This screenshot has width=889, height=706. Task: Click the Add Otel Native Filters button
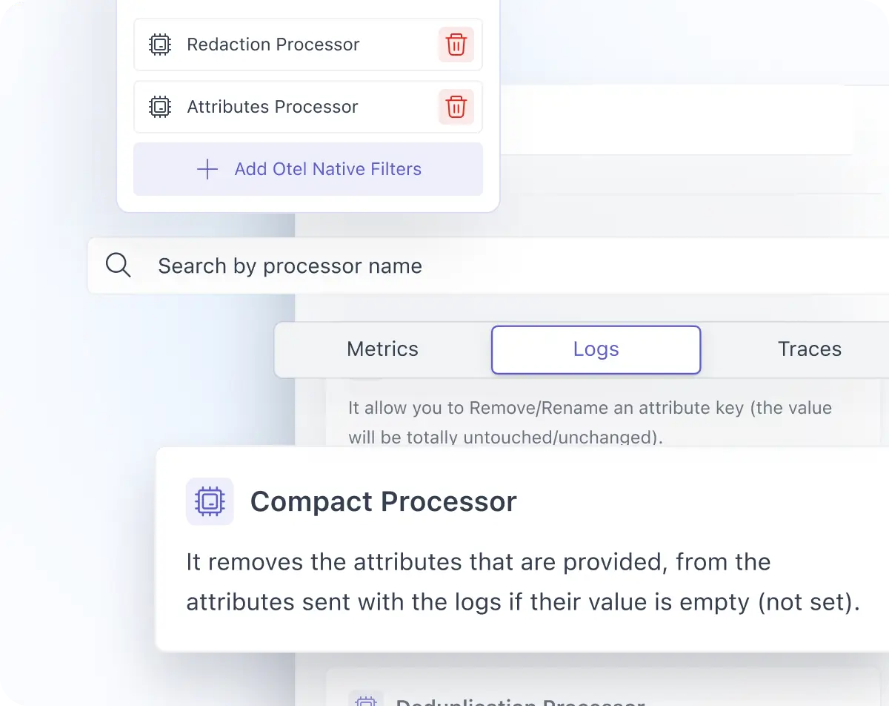[x=308, y=169]
